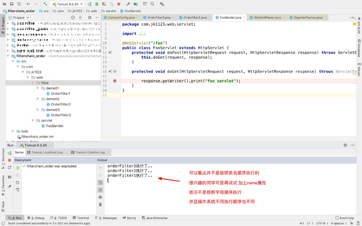Image resolution: width=362 pixels, height=226 pixels.
Task: Toggle soft-wrap in output console
Action: pyautogui.click(x=100, y=183)
